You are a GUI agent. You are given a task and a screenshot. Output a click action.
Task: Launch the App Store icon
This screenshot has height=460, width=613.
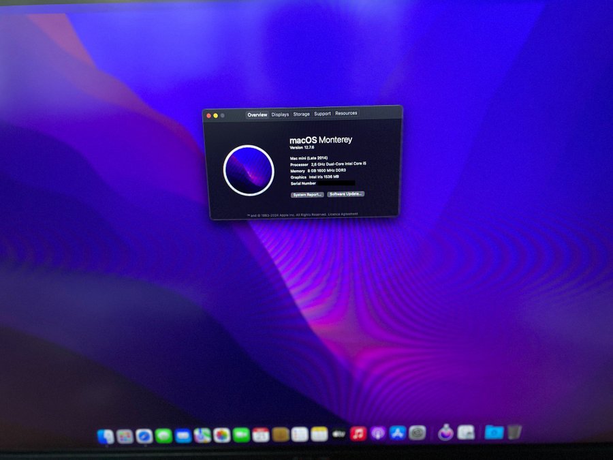pyautogui.click(x=398, y=433)
